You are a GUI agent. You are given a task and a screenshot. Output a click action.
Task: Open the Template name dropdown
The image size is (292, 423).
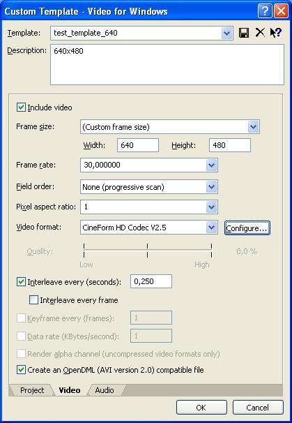coord(226,34)
